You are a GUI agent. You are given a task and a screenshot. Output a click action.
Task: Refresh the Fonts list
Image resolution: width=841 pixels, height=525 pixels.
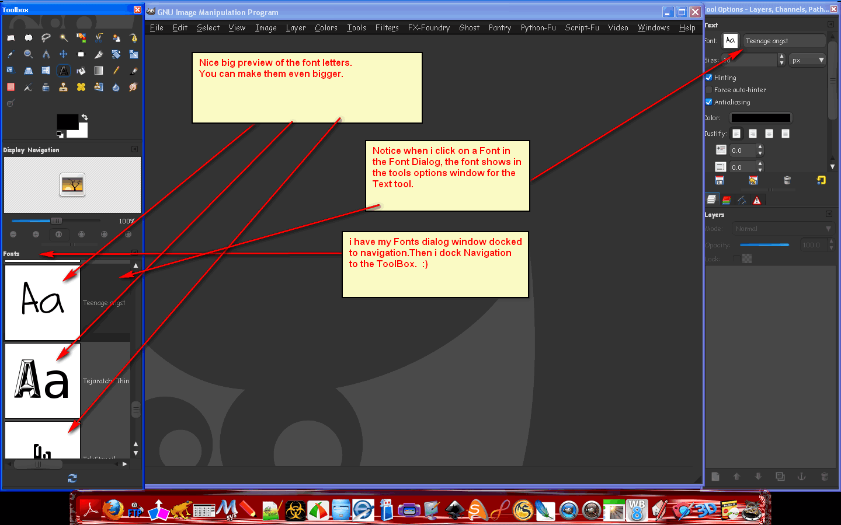click(x=72, y=478)
